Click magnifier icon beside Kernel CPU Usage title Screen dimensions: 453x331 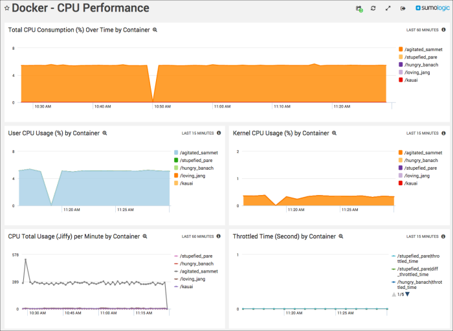click(334, 133)
